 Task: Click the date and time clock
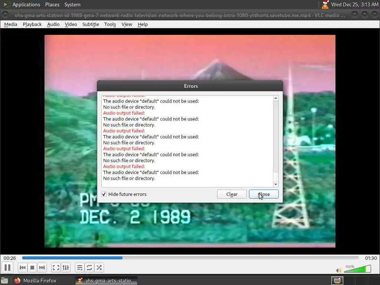tap(354, 4)
